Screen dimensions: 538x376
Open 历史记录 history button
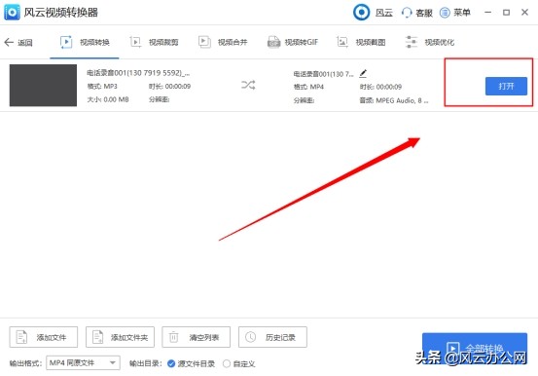coord(272,337)
